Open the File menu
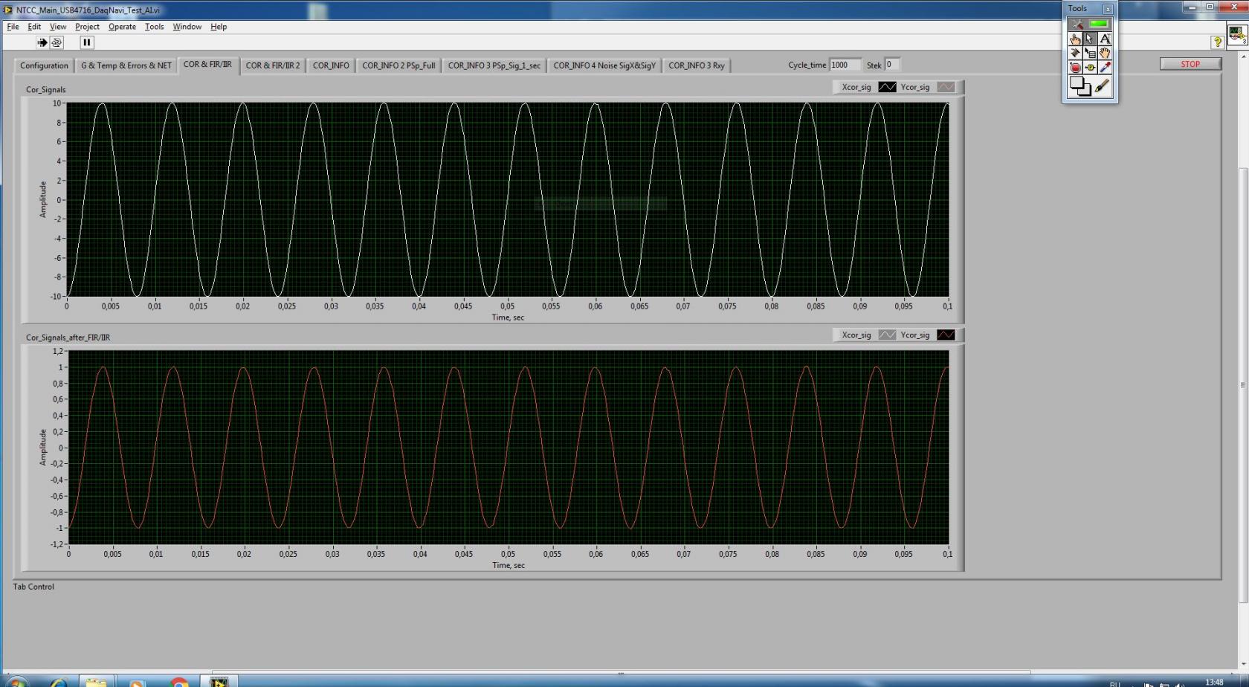This screenshot has height=687, width=1249. click(x=13, y=27)
